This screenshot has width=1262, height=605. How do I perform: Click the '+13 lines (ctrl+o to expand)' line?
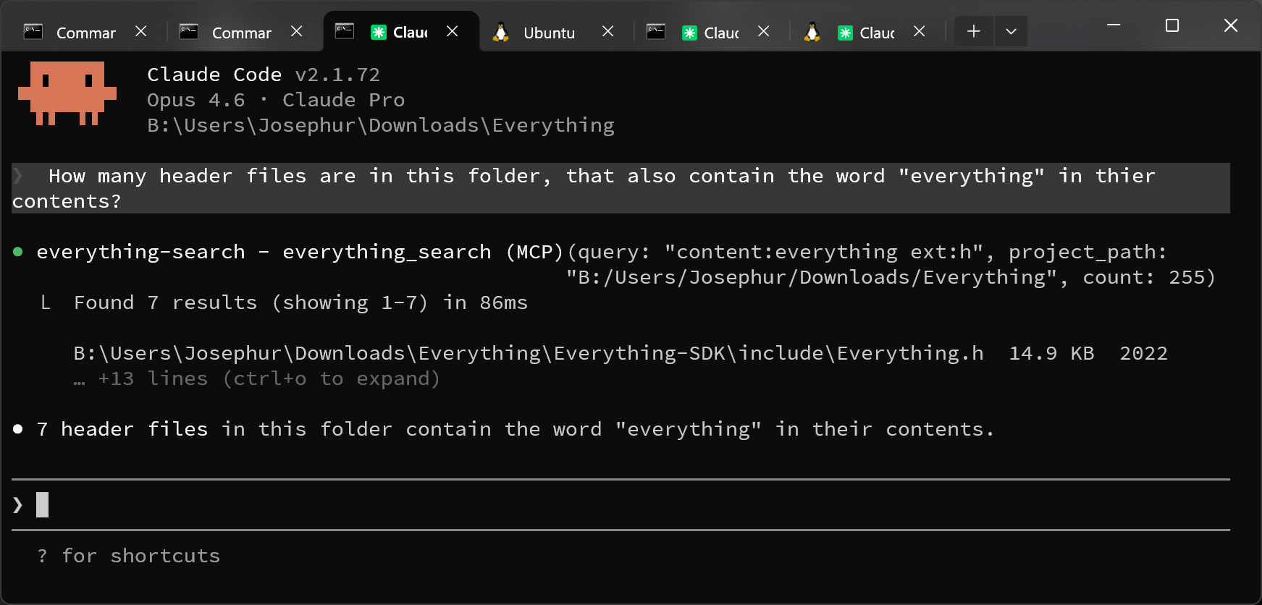coord(257,378)
